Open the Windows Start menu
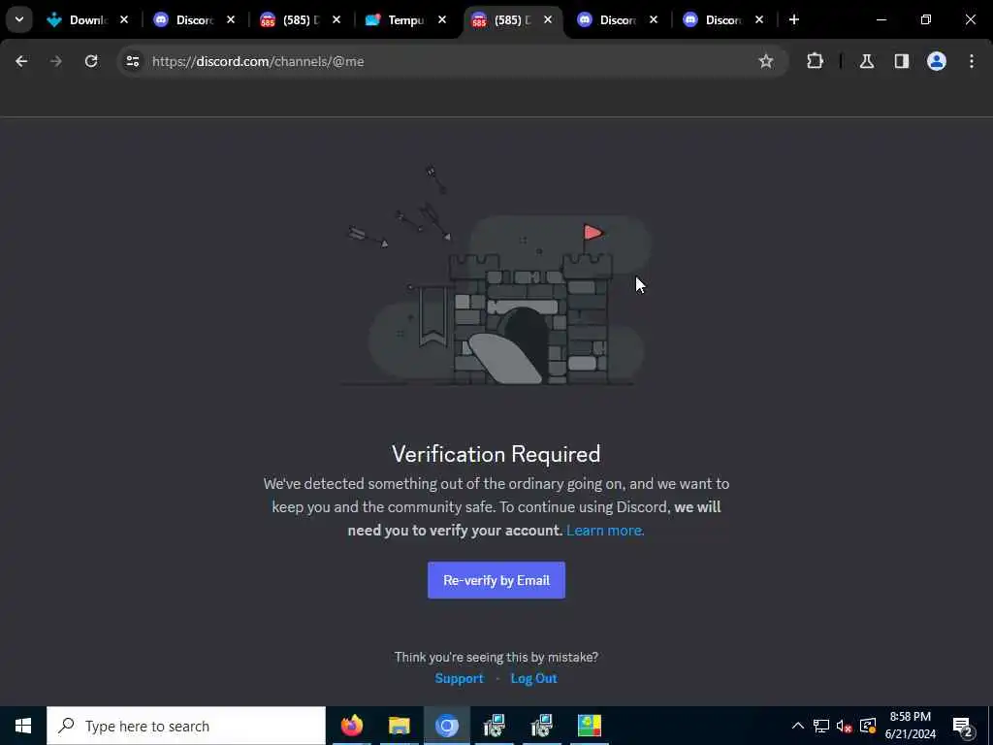 pyautogui.click(x=23, y=726)
